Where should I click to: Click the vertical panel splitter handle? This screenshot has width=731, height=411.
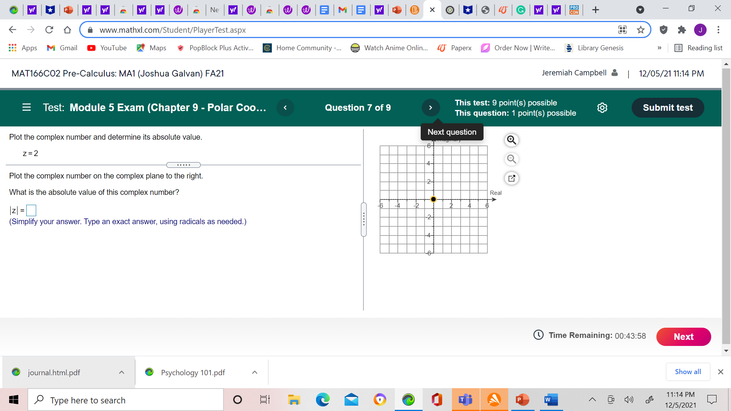(x=364, y=220)
